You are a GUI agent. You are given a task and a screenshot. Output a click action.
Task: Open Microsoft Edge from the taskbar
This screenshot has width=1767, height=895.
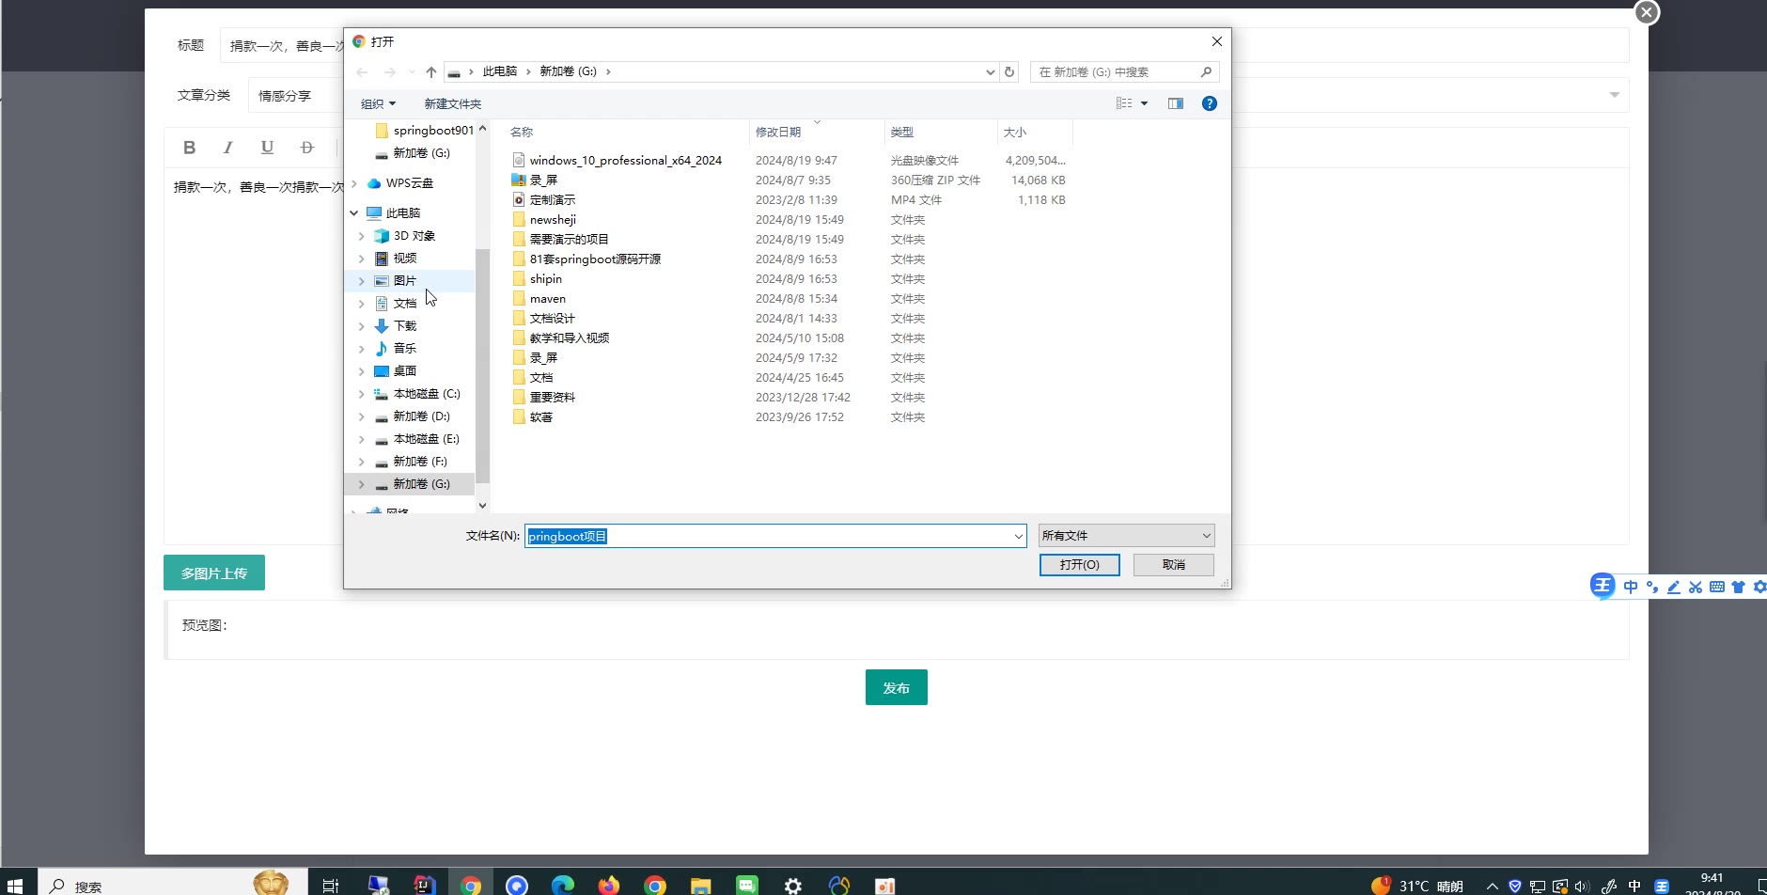pos(563,886)
